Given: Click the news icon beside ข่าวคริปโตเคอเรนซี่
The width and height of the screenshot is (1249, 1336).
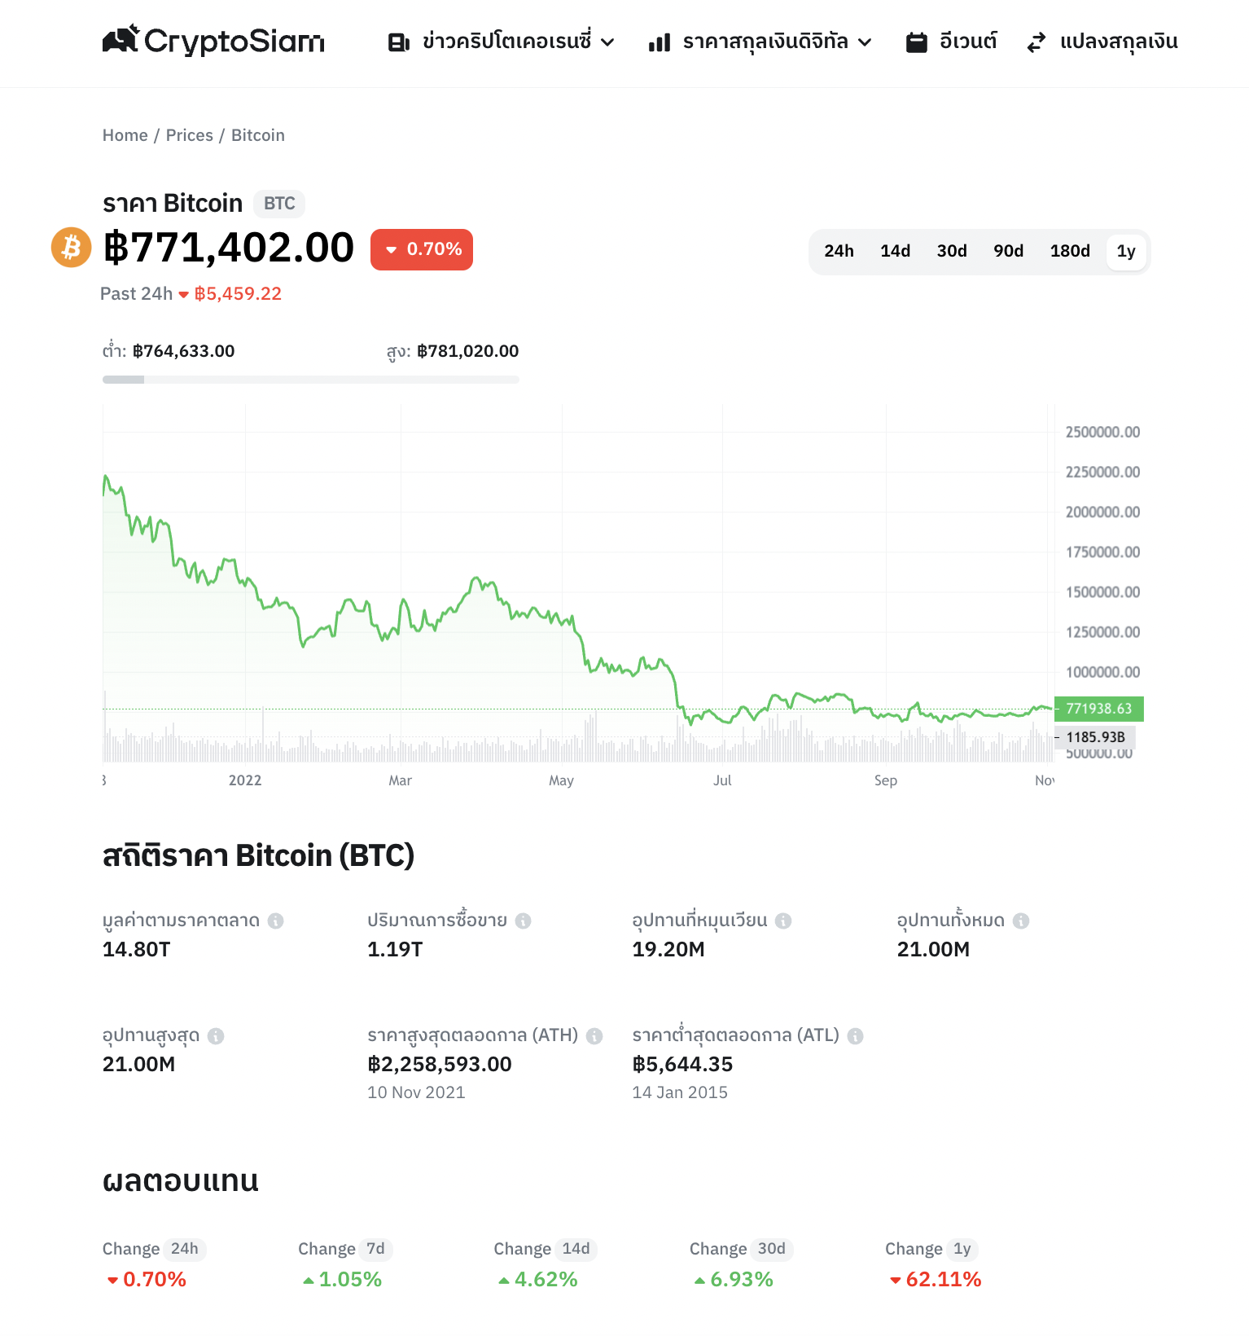Looking at the screenshot, I should (399, 42).
